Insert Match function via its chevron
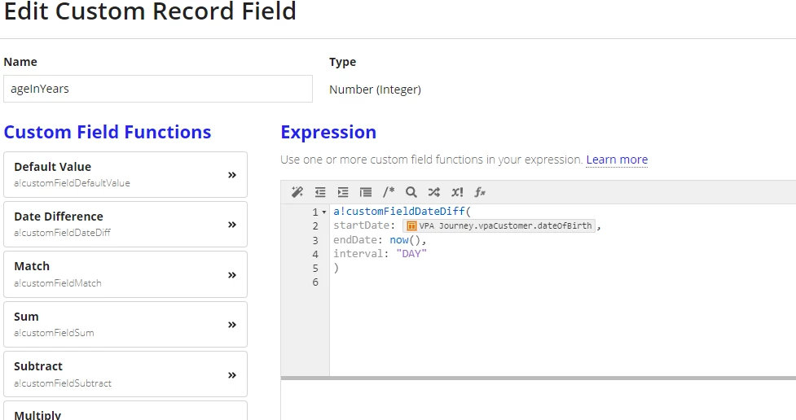796x420 pixels. (232, 275)
